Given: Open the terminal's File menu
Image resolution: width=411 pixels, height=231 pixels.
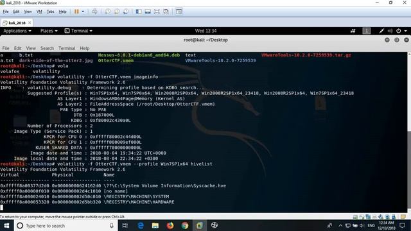Looking at the screenshot, I should pyautogui.click(x=6, y=48).
